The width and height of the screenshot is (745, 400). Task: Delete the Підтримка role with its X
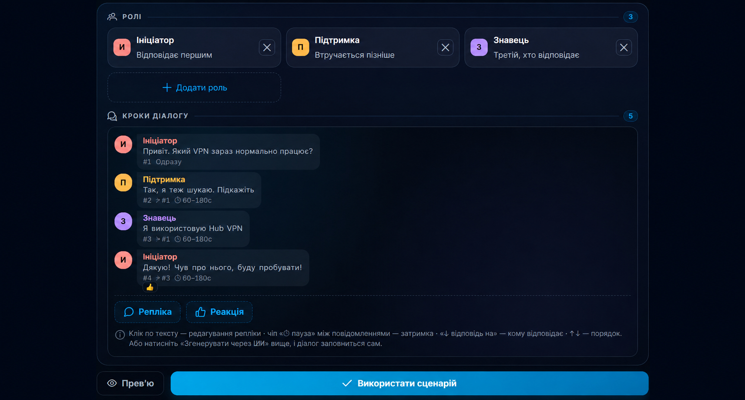(x=445, y=47)
